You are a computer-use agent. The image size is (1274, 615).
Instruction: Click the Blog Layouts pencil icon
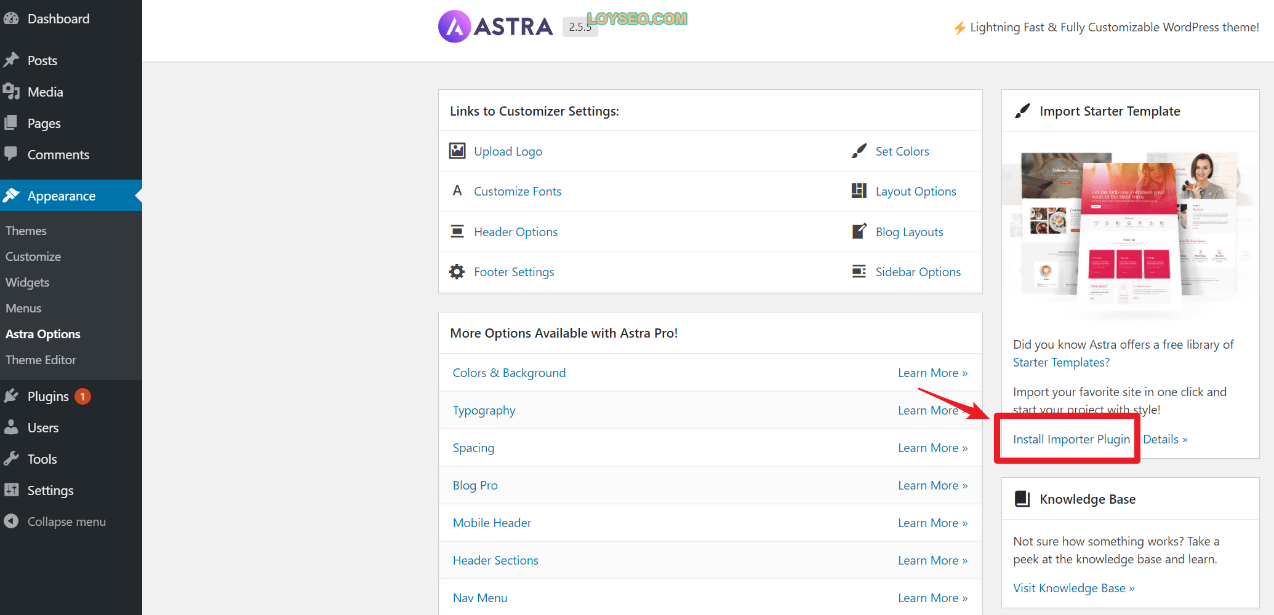(859, 231)
